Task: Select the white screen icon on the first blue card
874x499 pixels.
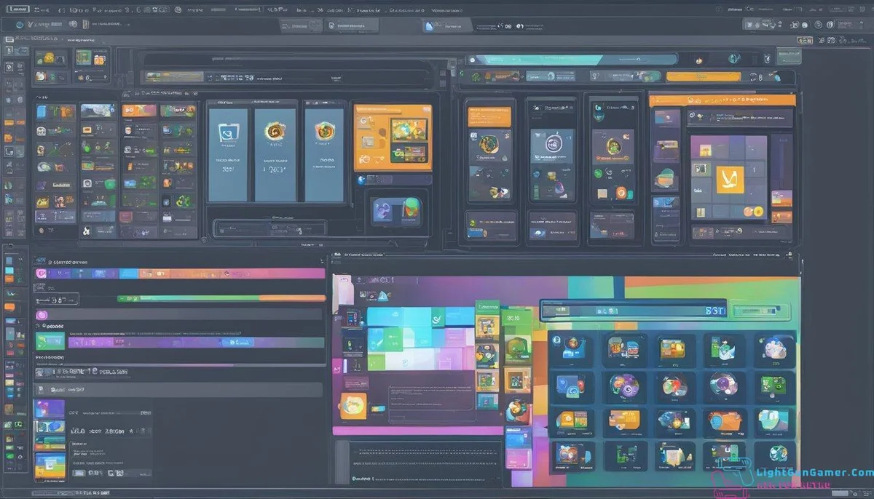Action: pos(228,132)
